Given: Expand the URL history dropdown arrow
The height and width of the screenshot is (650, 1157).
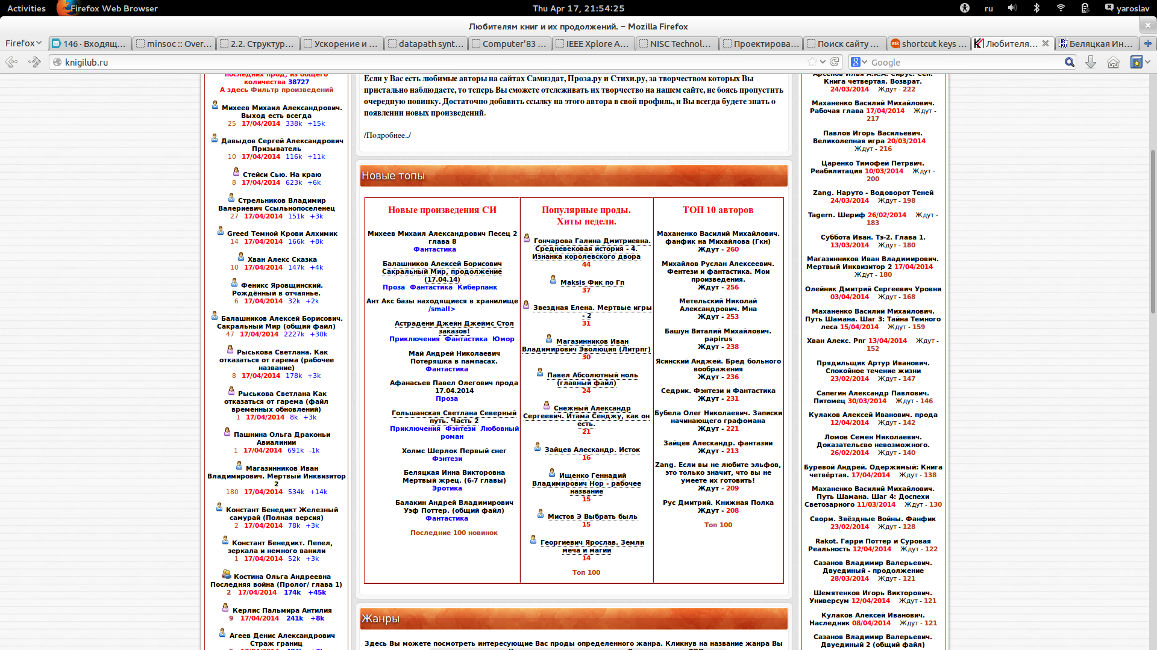Looking at the screenshot, I should point(823,62).
